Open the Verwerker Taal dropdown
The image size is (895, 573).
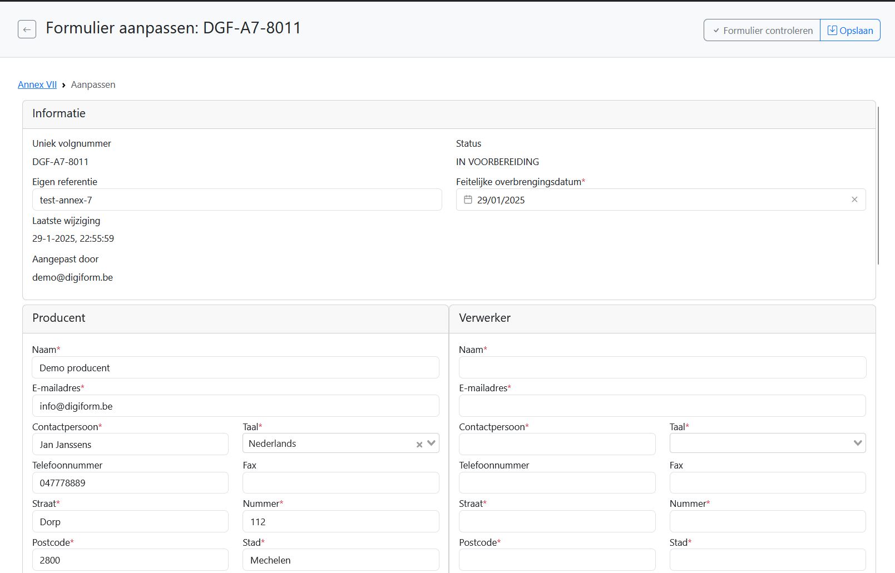click(857, 444)
